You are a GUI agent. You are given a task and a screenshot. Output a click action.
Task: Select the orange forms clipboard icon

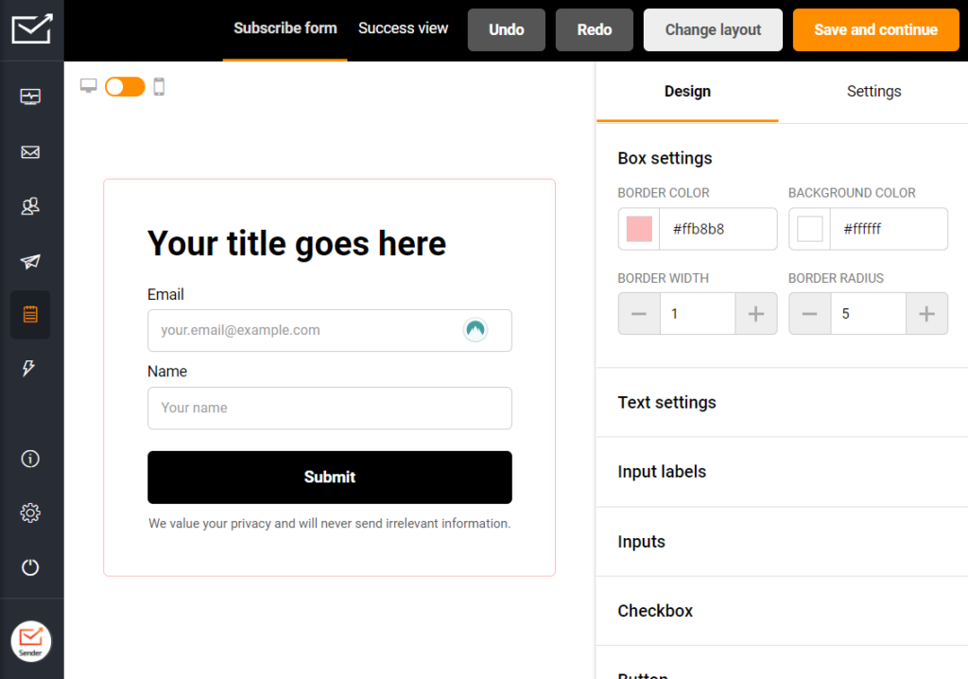[30, 315]
